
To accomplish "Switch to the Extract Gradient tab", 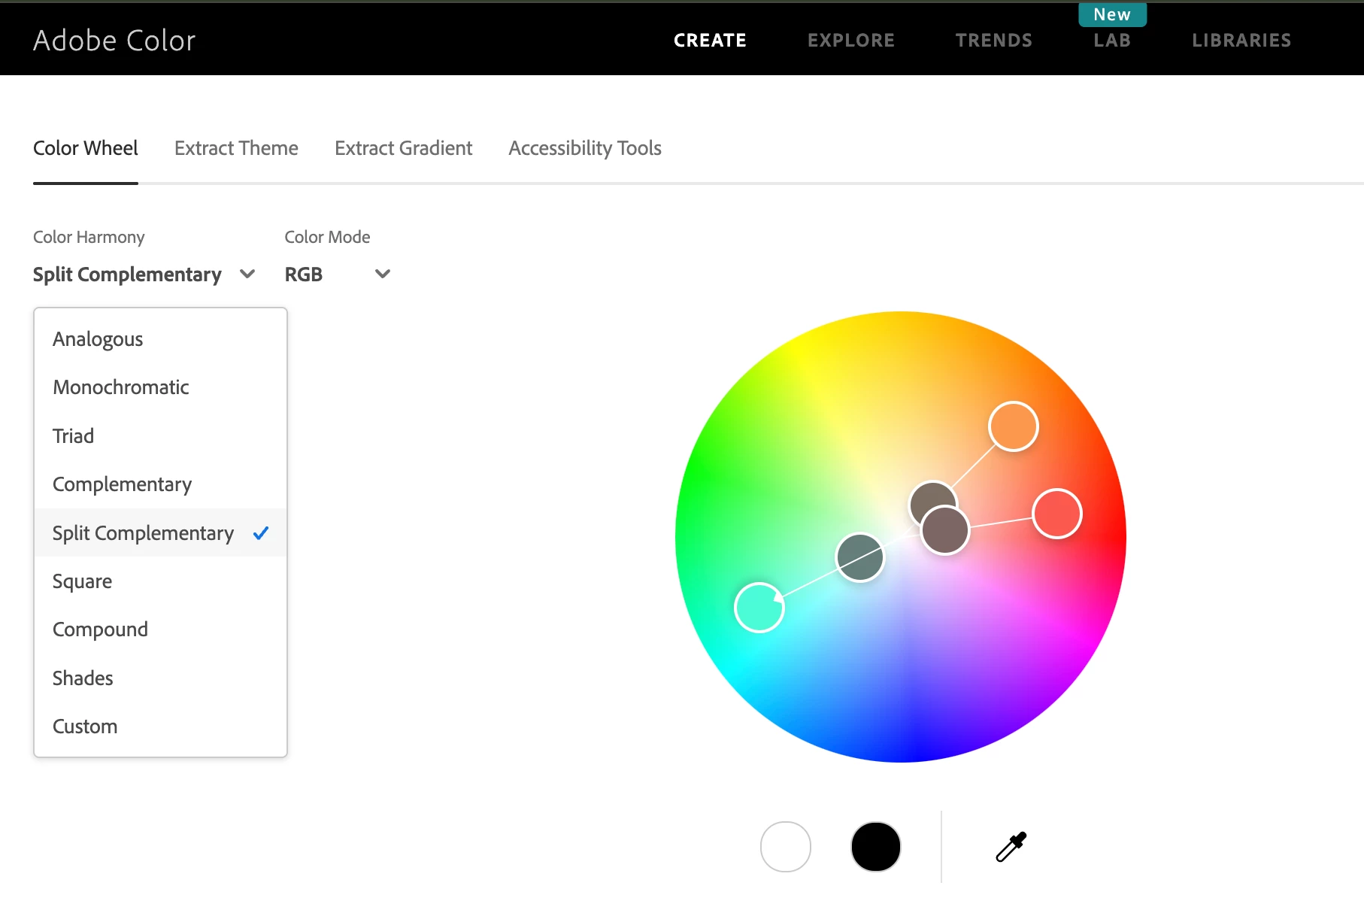I will 403,148.
